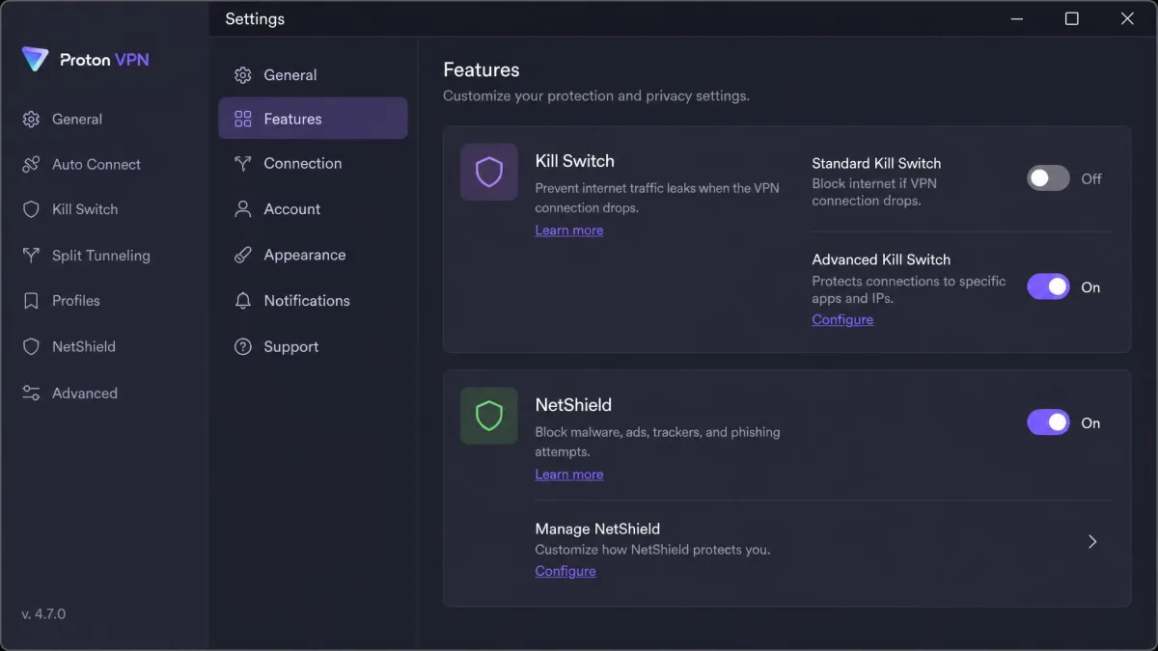Viewport: 1158px width, 651px height.
Task: Click the gear icon beside left sidebar General
Action: click(x=31, y=120)
